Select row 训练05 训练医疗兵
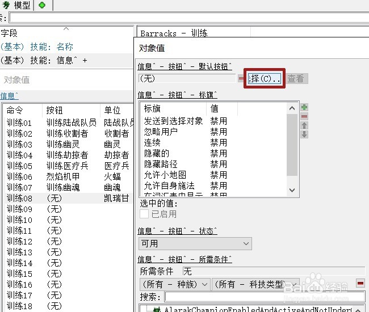 coord(69,166)
